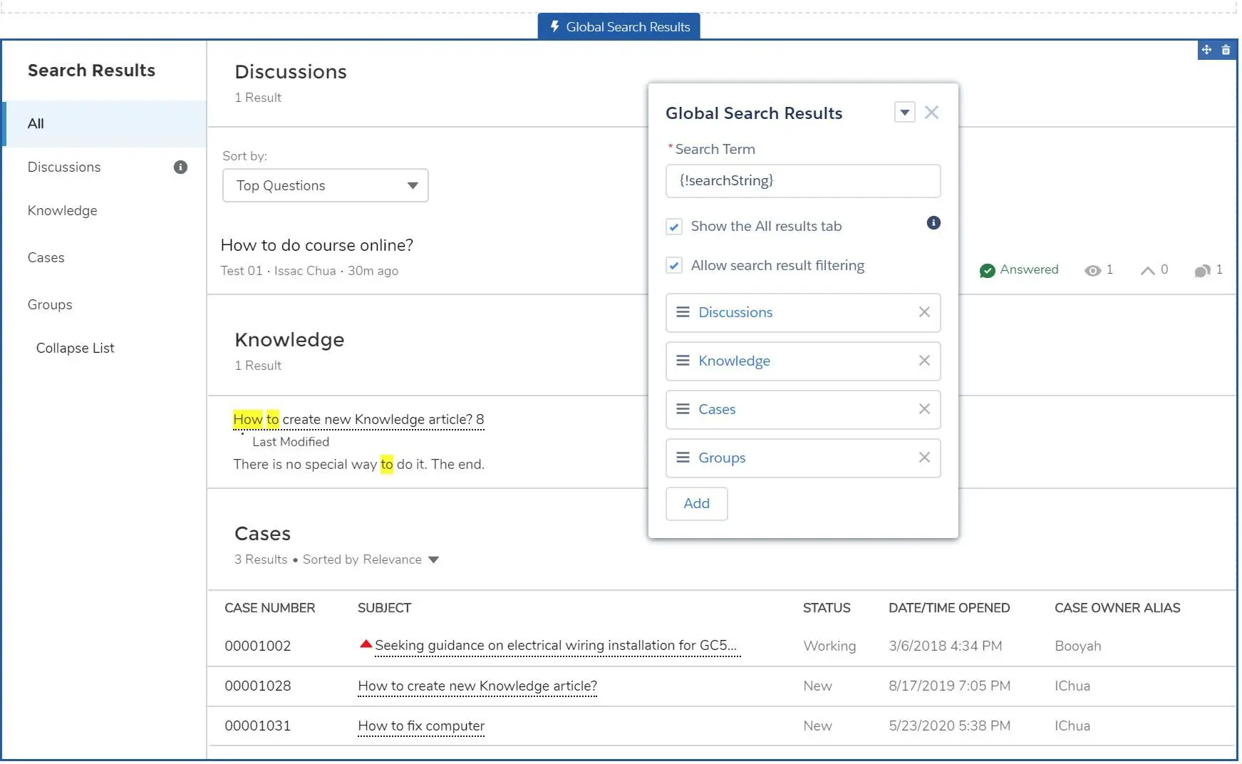Click the comments bubble icon on the question
The width and height of the screenshot is (1242, 764).
(1202, 270)
